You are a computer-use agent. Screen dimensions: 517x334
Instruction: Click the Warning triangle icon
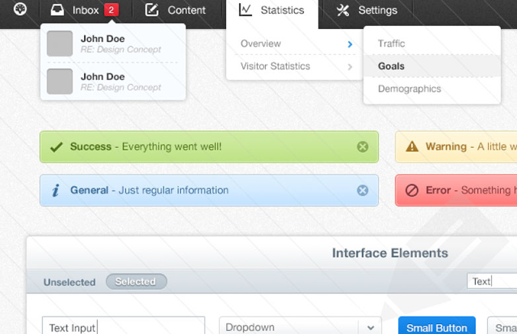pyautogui.click(x=412, y=147)
